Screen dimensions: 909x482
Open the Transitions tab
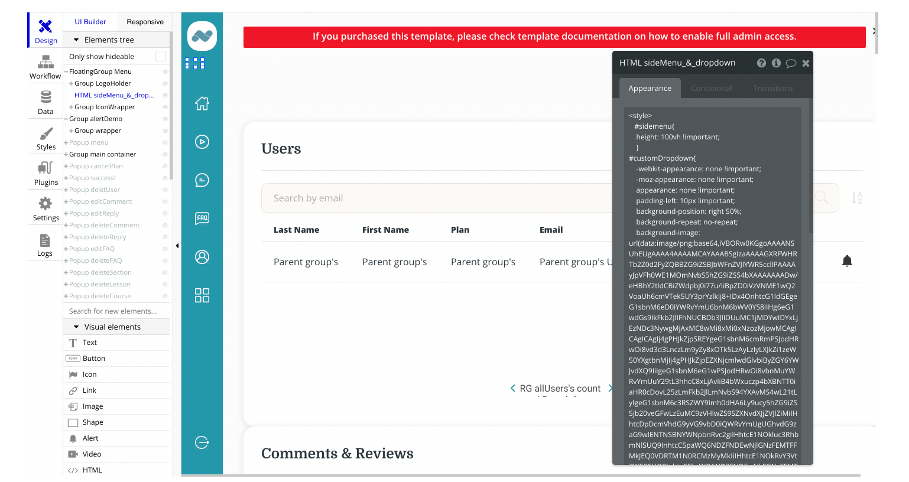coord(773,88)
